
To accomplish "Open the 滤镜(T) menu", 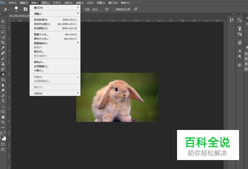I will pyautogui.click(x=79, y=3).
